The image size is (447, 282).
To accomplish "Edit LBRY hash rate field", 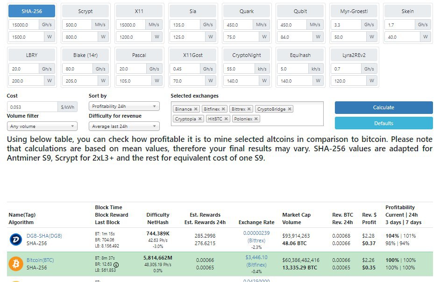I will pyautogui.click(x=24, y=69).
